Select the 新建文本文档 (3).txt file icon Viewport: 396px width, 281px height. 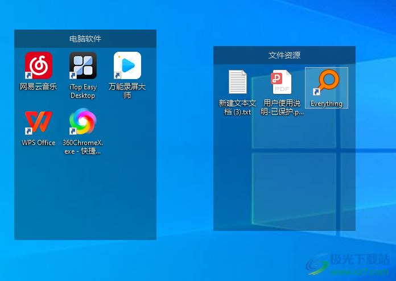click(238, 82)
